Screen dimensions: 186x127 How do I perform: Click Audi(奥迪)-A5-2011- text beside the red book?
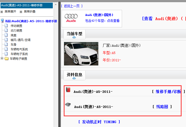93,92
